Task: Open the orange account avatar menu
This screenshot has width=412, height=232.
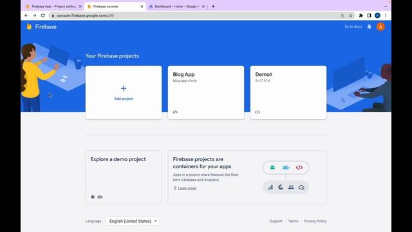Action: pyautogui.click(x=380, y=26)
